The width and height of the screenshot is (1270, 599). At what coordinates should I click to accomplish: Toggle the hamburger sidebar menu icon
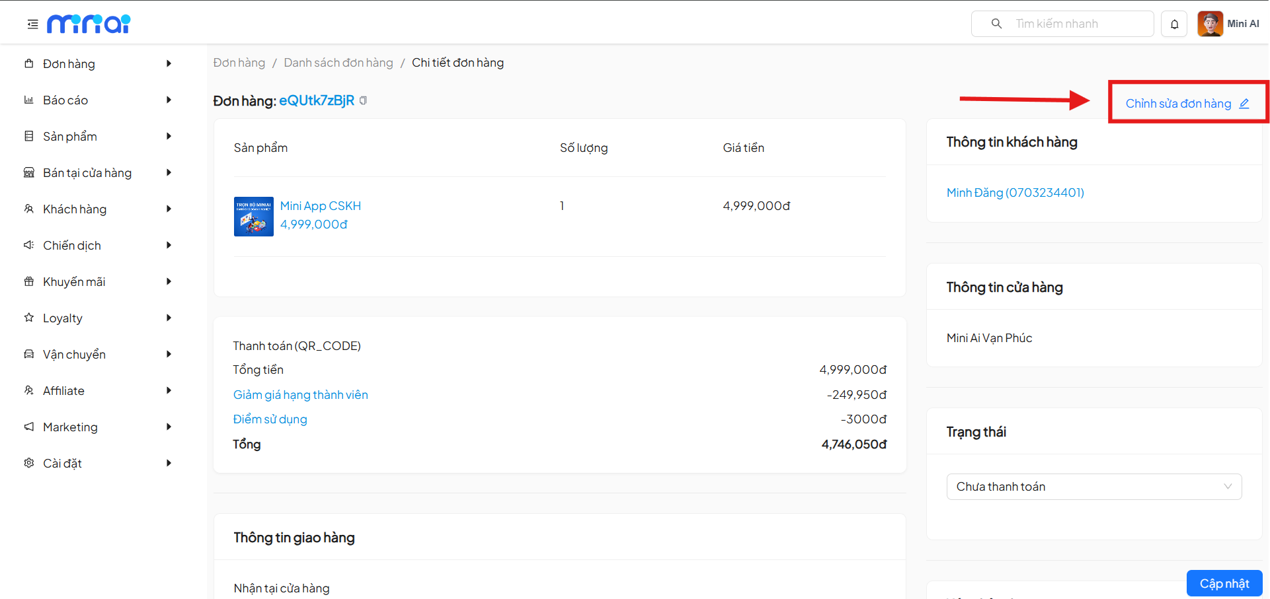click(x=32, y=24)
